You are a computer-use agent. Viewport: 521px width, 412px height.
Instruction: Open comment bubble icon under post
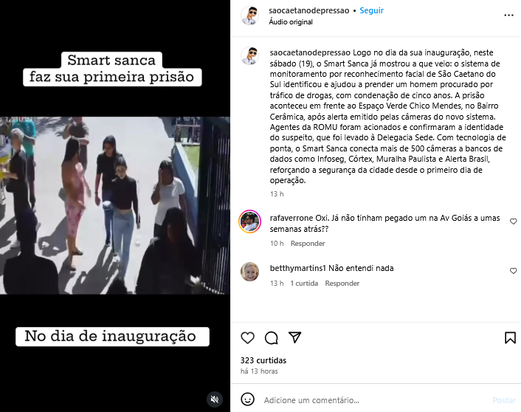pos(271,338)
